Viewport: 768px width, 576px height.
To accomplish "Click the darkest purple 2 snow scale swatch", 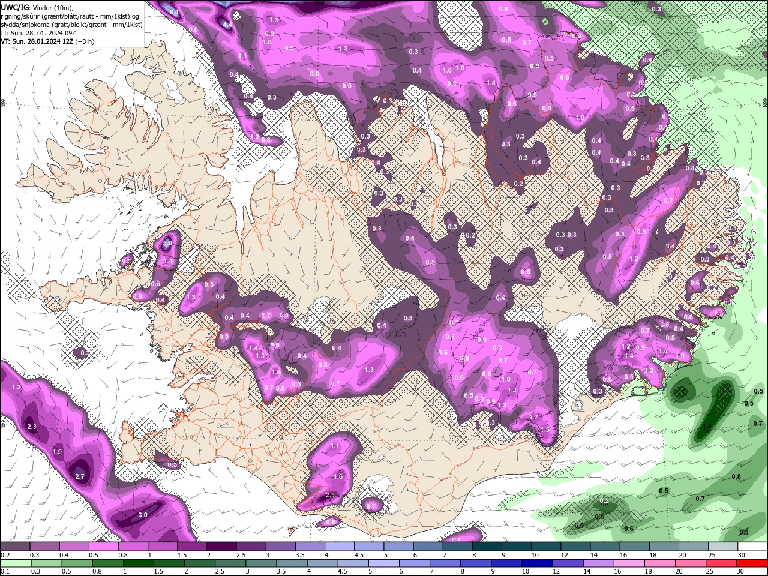I will (221, 547).
